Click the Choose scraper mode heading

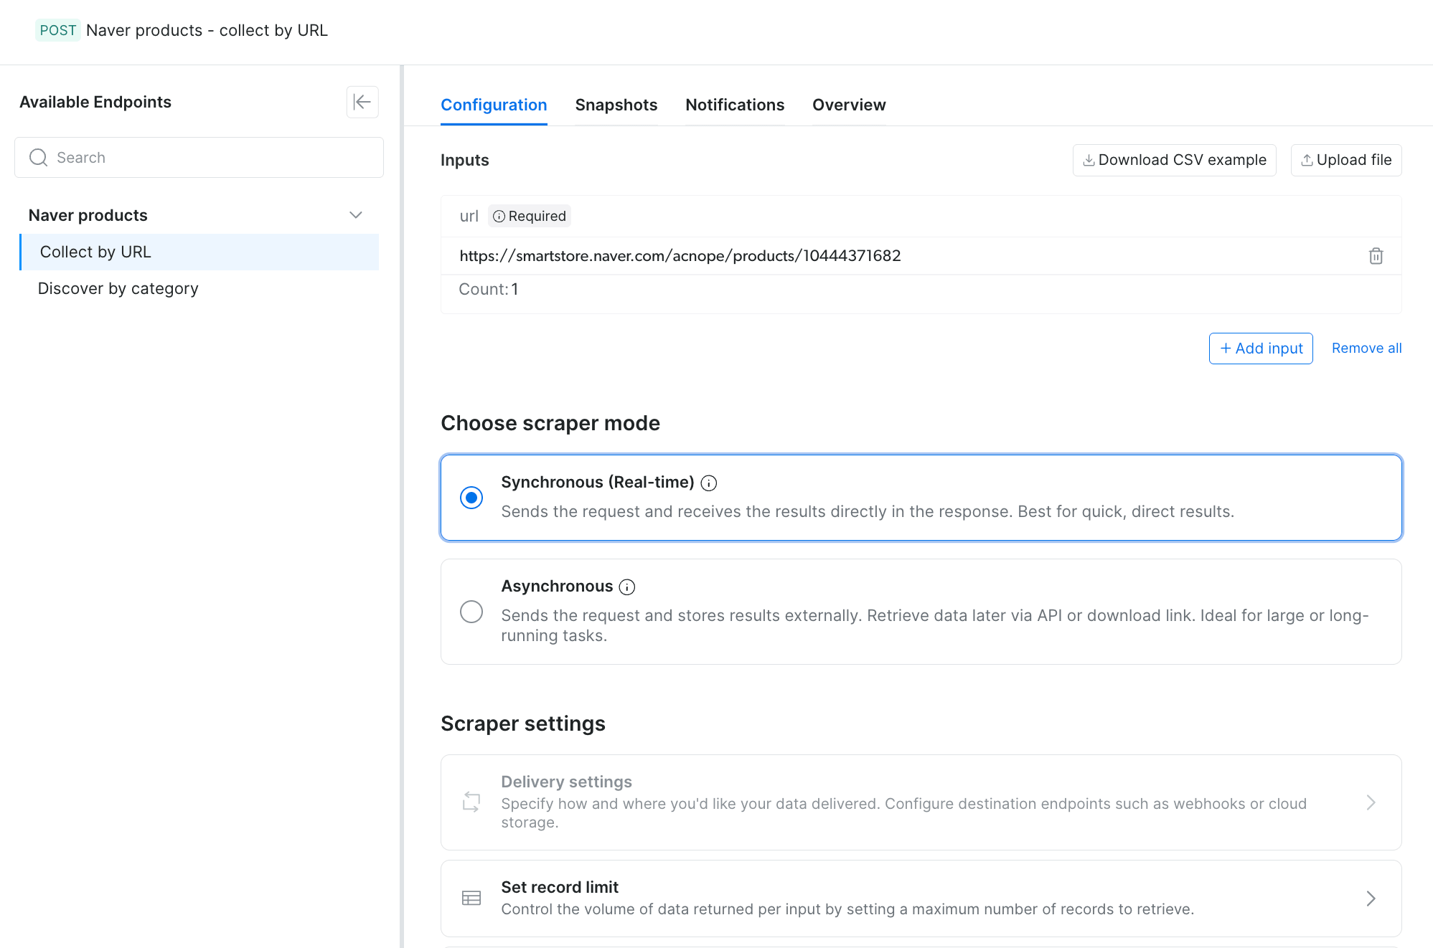tap(550, 423)
